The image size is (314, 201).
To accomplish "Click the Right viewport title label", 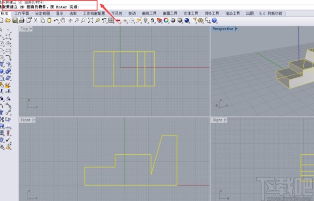I will click(217, 120).
